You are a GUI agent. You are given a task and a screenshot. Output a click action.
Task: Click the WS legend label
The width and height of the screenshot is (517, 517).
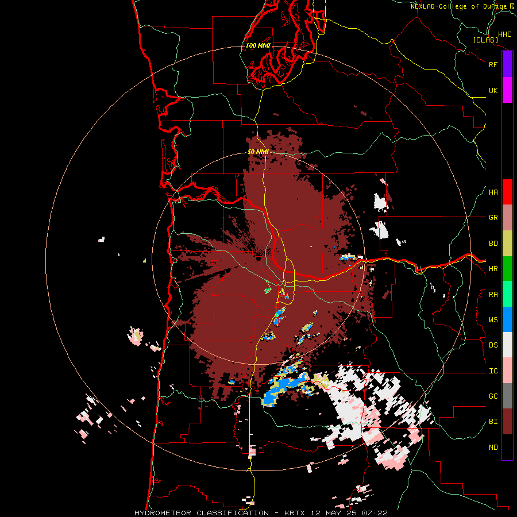[x=493, y=320]
